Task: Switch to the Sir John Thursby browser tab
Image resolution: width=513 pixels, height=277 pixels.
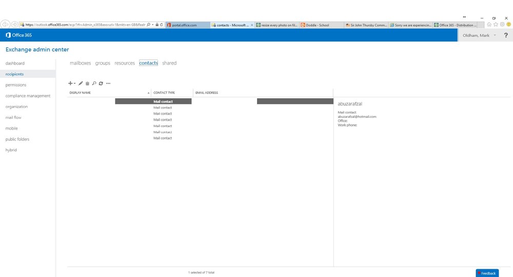Action: [366, 25]
